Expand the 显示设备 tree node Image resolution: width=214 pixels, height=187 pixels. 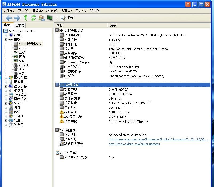click(6, 86)
